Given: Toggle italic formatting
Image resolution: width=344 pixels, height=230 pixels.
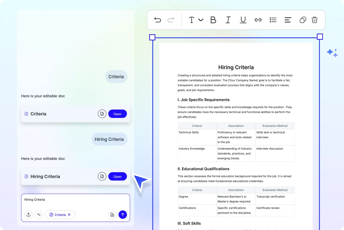Looking at the screenshot, I should pos(228,20).
